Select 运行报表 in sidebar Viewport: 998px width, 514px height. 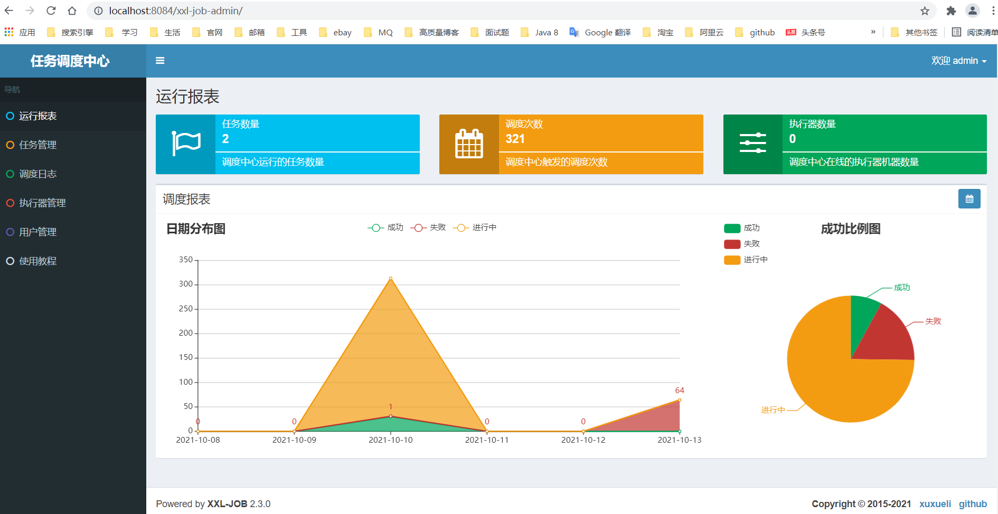73,116
